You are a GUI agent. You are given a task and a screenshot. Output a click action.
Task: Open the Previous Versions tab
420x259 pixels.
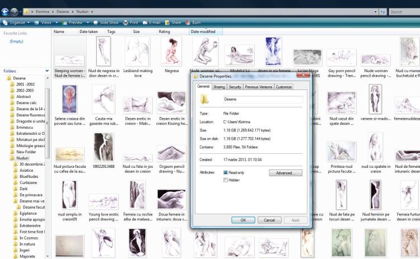coord(259,87)
